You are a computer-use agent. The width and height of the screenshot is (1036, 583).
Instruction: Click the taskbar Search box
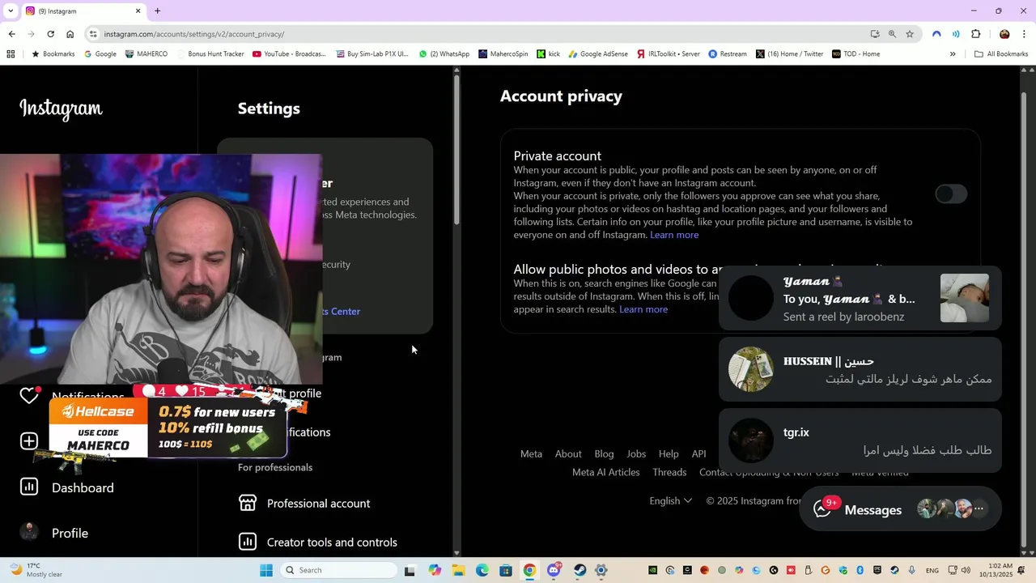338,570
